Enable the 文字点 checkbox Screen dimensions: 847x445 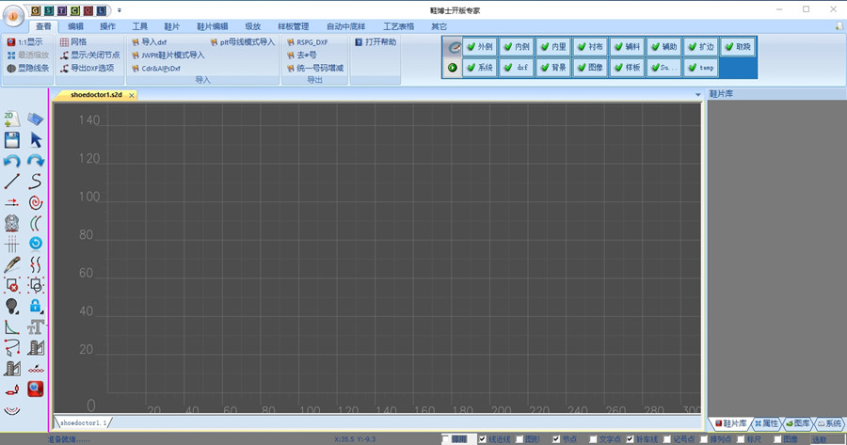click(x=593, y=439)
